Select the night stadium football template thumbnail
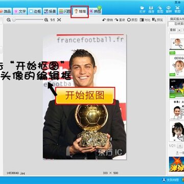Viewport: 184px width, 184px height. coord(177,88)
